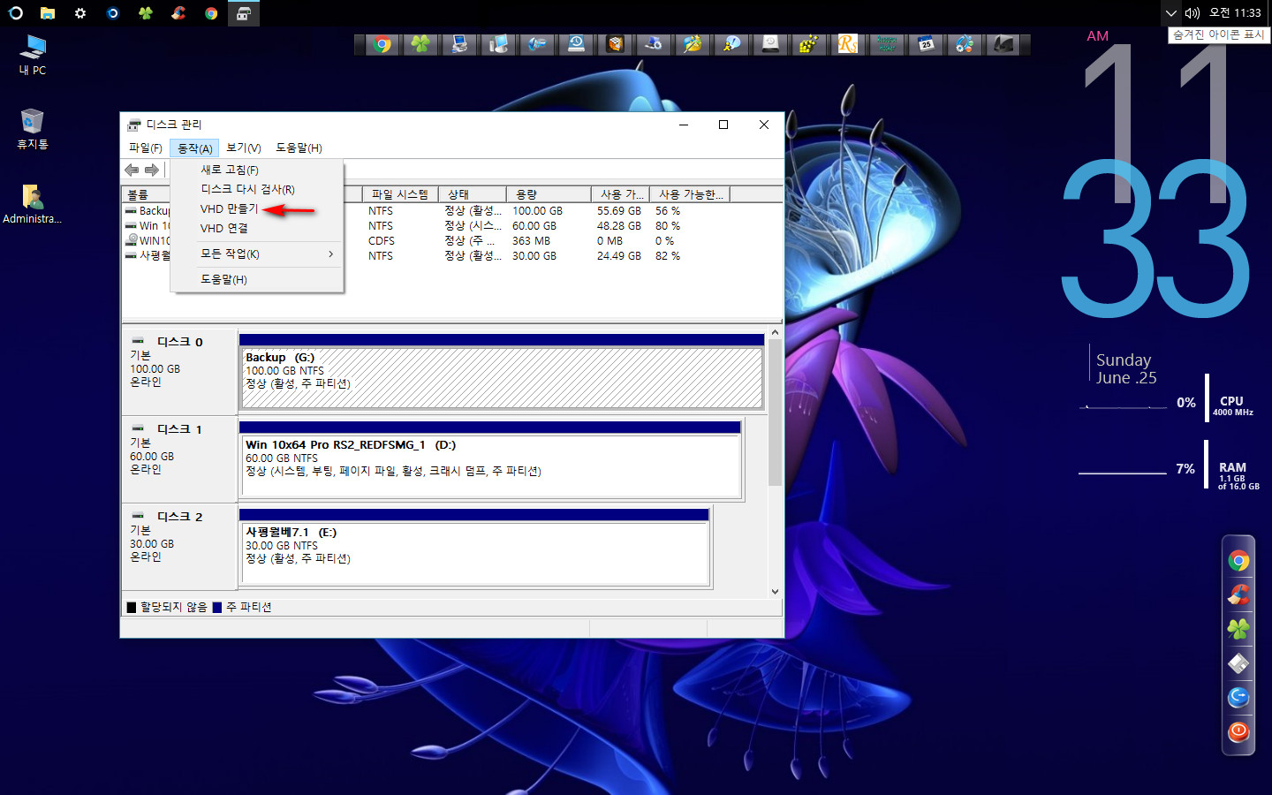The image size is (1272, 795).
Task: Open the 보기(V) menu
Action: point(243,148)
